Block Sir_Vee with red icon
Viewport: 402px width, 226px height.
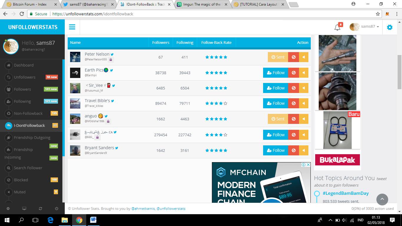tap(293, 88)
